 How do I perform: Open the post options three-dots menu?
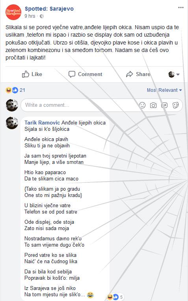click(x=181, y=7)
